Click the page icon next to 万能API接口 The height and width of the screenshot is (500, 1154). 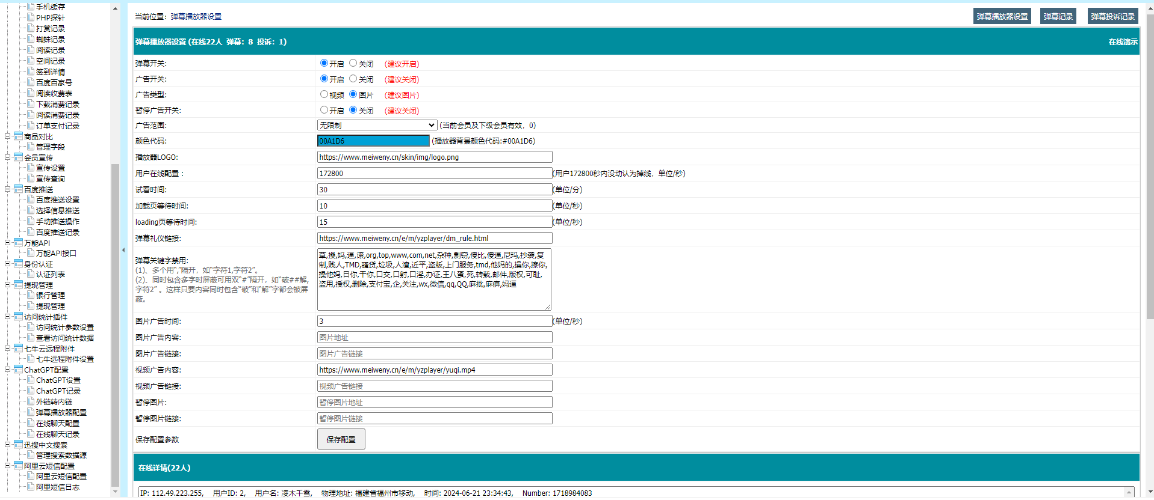click(x=31, y=253)
